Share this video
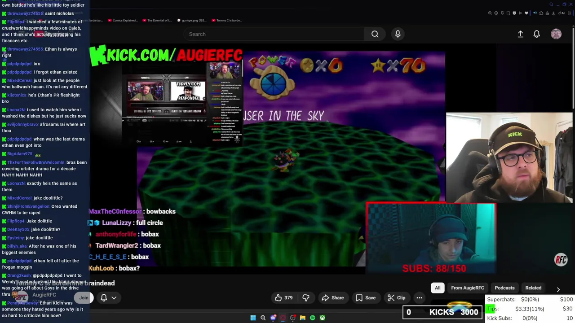 point(333,297)
